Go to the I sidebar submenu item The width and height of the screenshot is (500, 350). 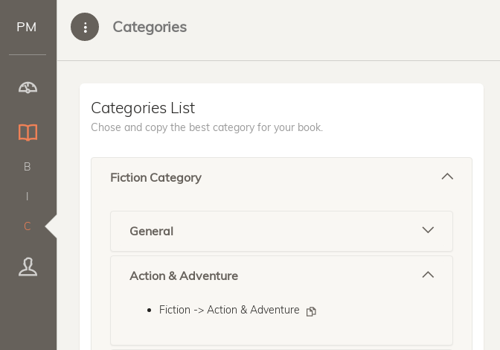click(x=28, y=196)
